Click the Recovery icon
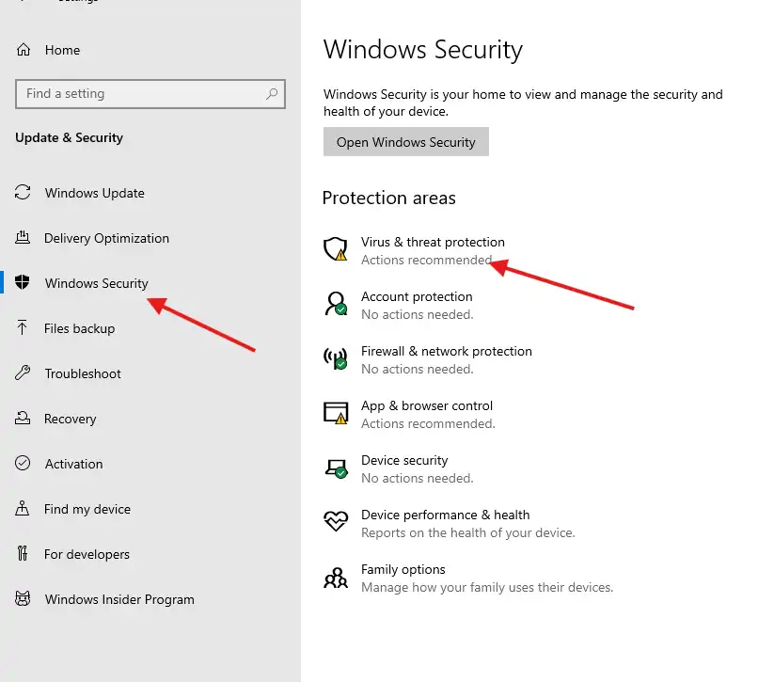This screenshot has width=774, height=682. (x=23, y=418)
